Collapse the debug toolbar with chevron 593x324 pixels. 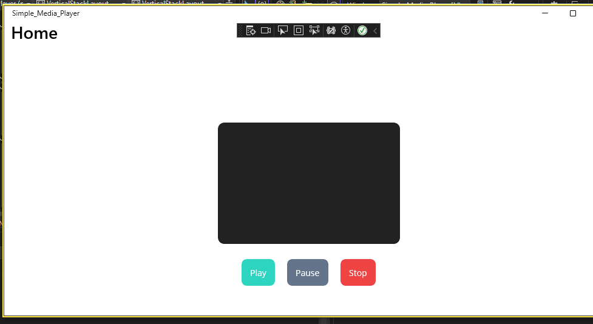click(375, 30)
